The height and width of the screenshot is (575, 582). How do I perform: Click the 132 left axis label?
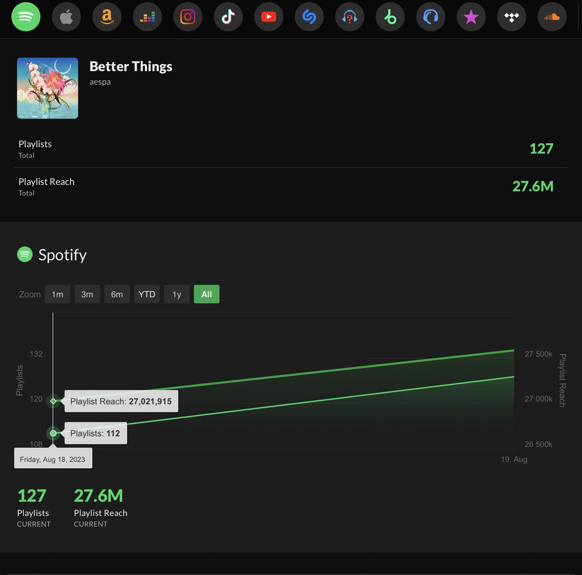pos(36,354)
